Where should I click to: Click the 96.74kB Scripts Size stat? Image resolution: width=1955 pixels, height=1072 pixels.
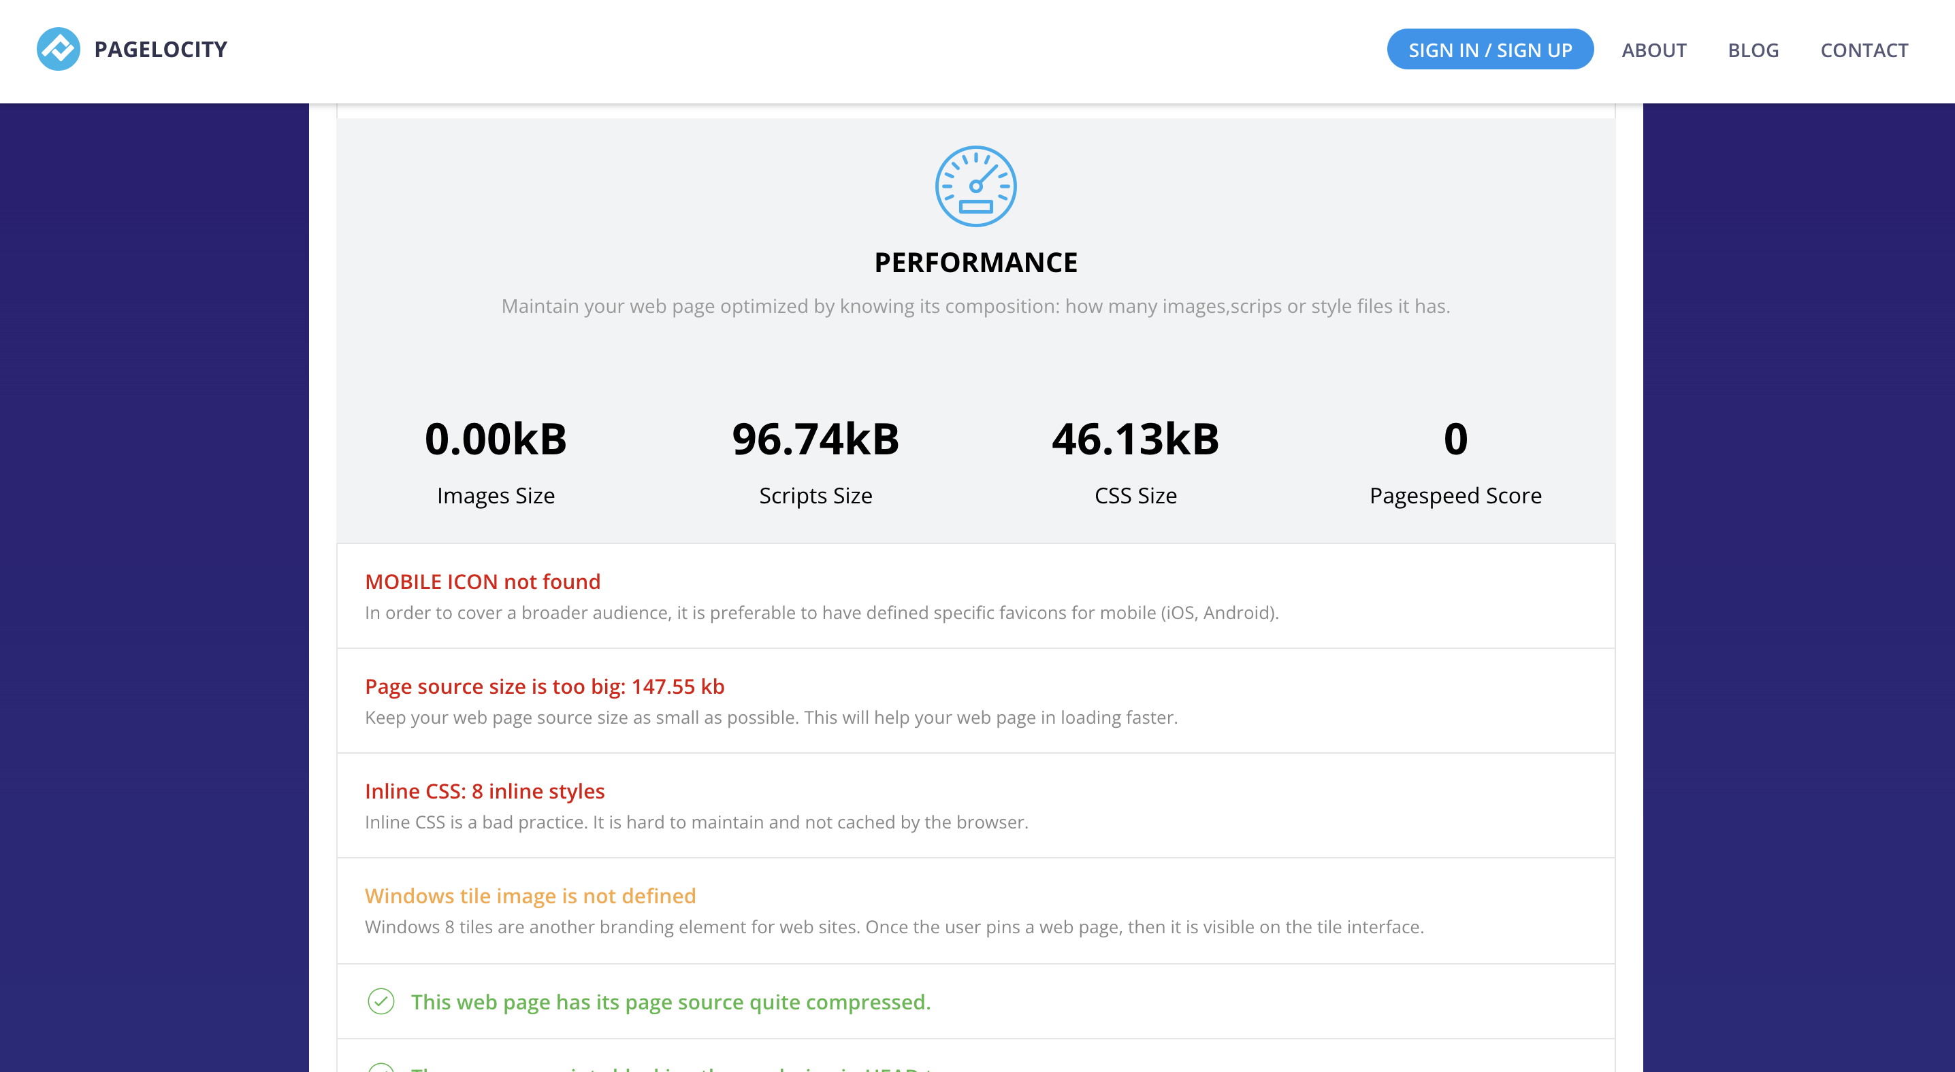[x=815, y=439]
